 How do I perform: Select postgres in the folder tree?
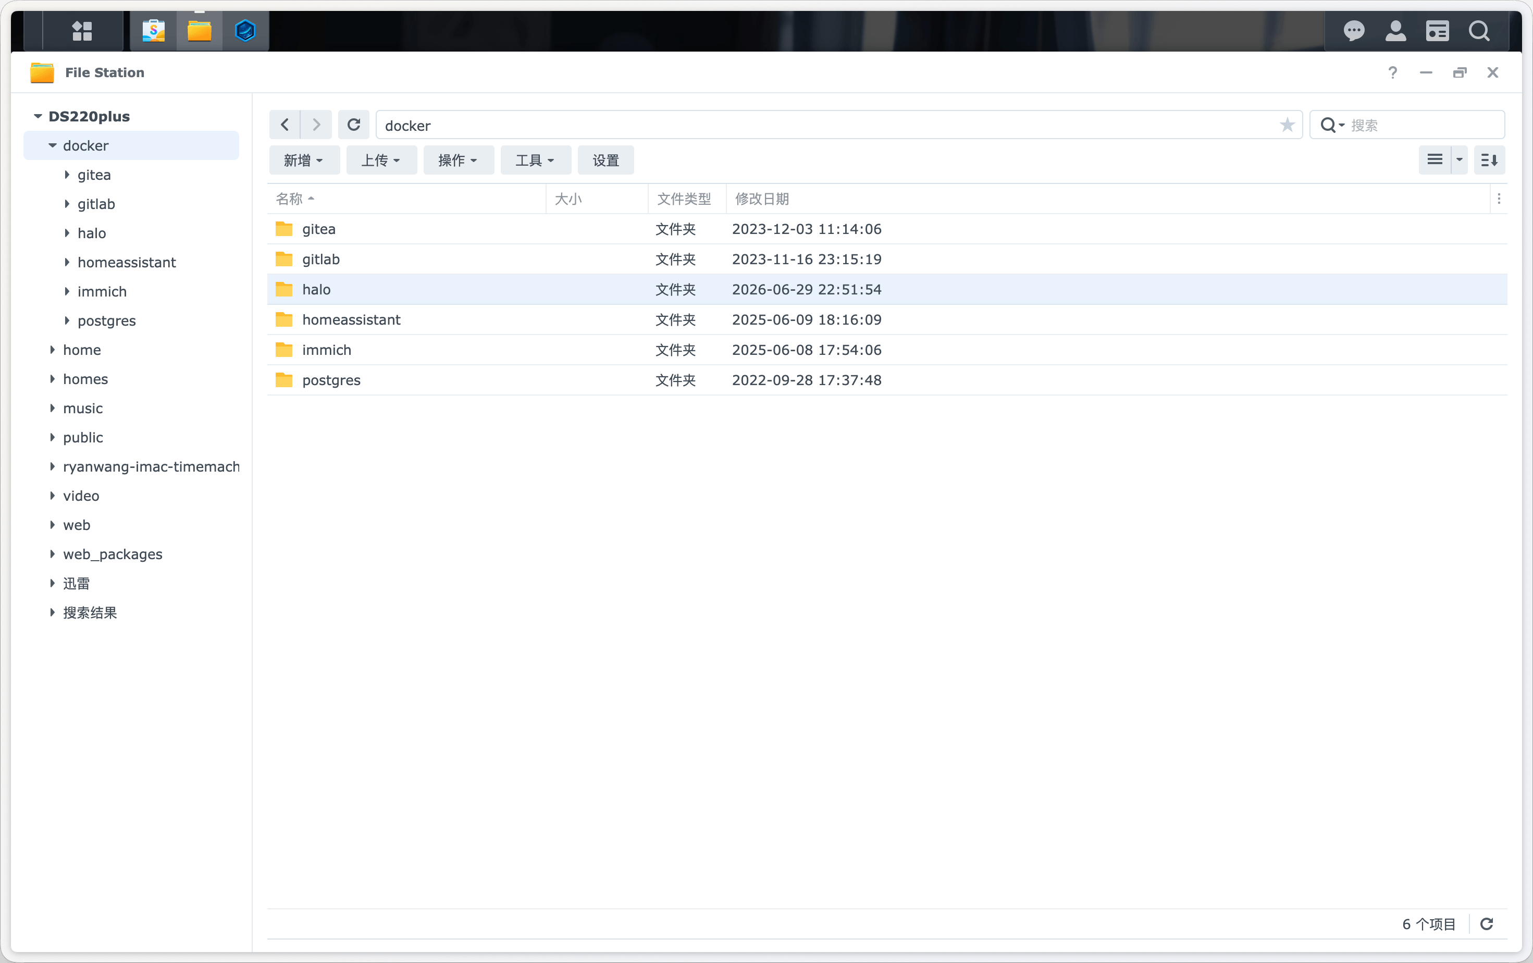click(x=107, y=321)
